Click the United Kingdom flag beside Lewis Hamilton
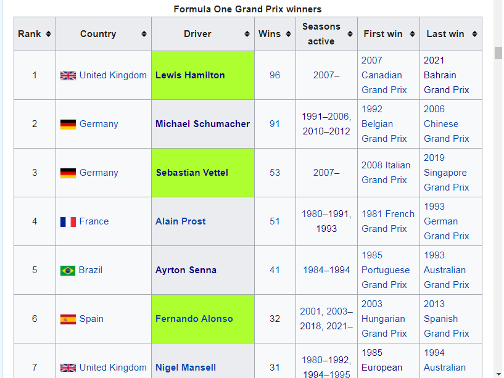This screenshot has width=504, height=378. tap(68, 75)
